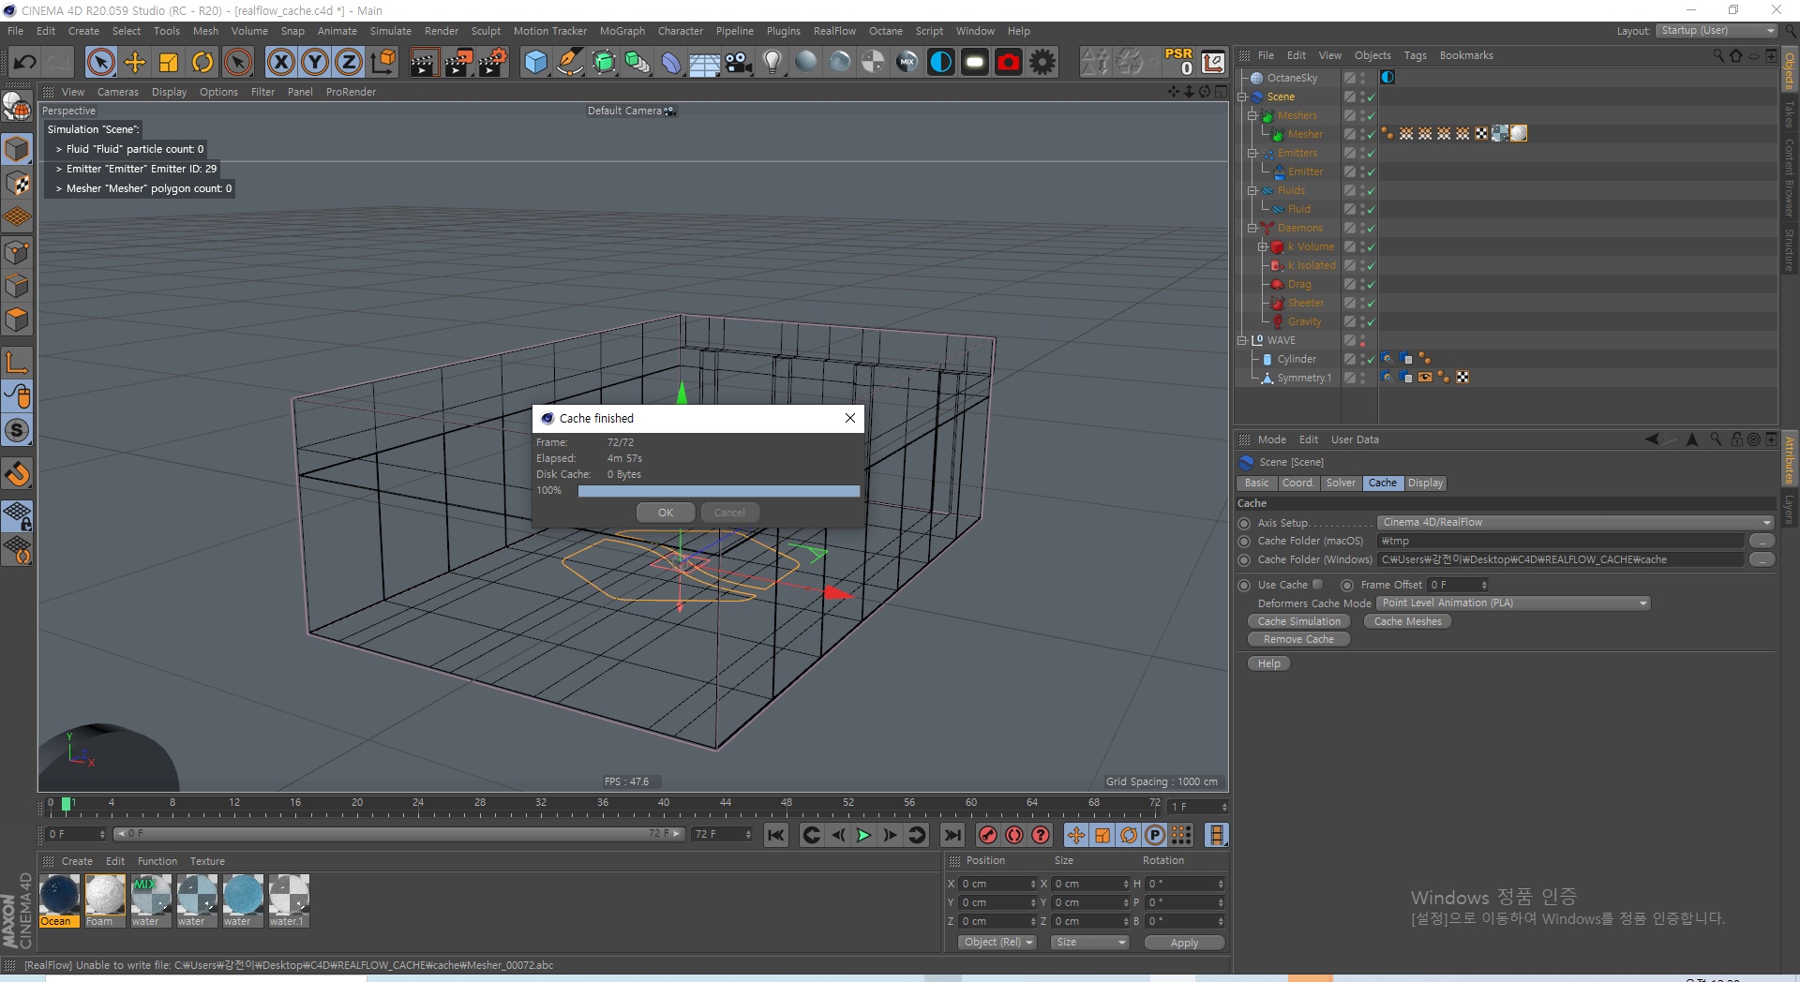Click Cache Folder (Windows) path field
The height and width of the screenshot is (982, 1800).
coord(1560,559)
